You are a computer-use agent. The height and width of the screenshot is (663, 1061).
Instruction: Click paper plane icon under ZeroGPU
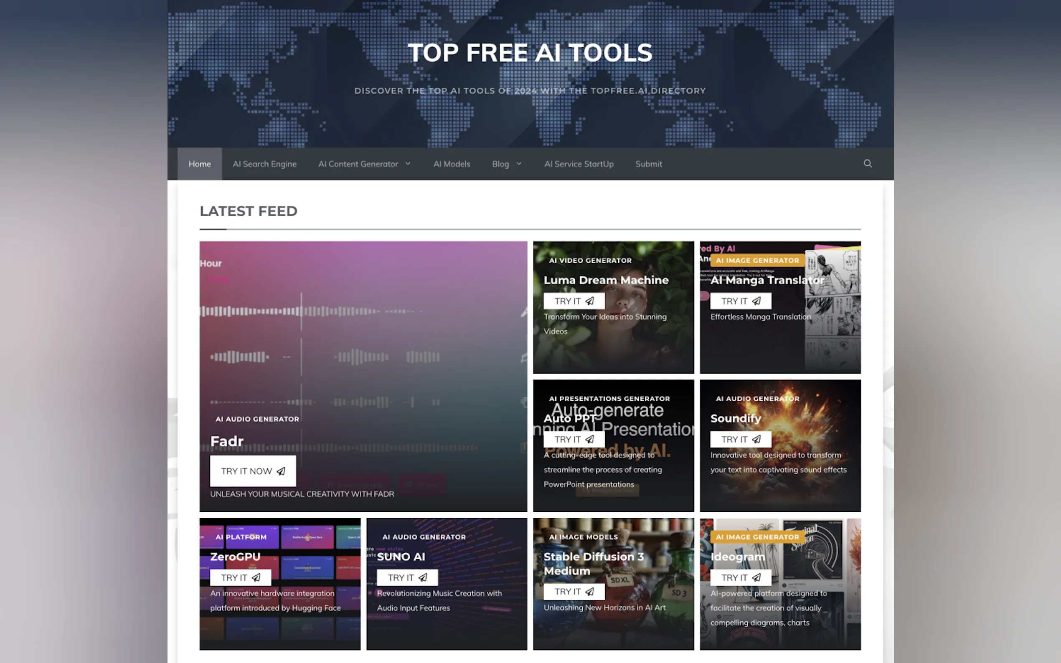(256, 577)
